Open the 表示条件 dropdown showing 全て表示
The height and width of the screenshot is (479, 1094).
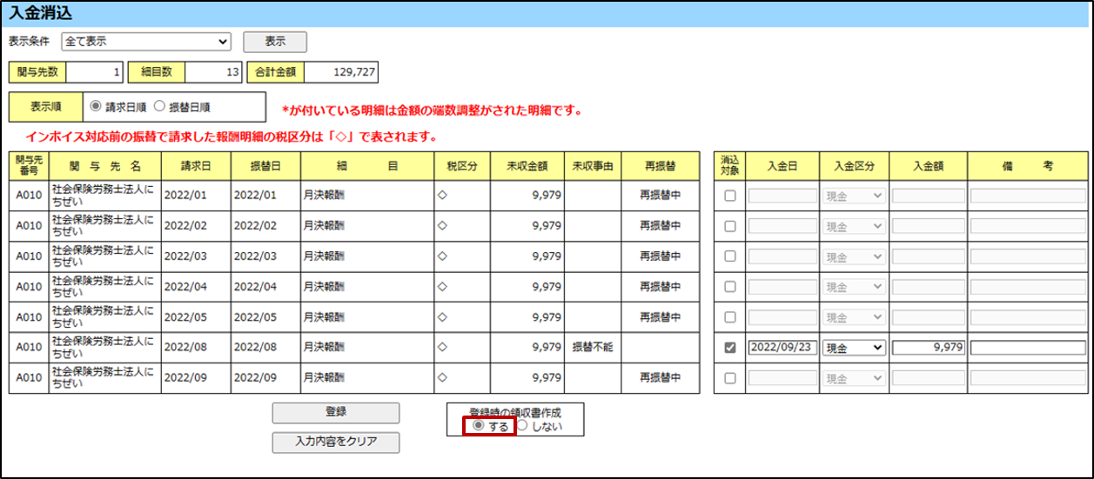coord(145,41)
